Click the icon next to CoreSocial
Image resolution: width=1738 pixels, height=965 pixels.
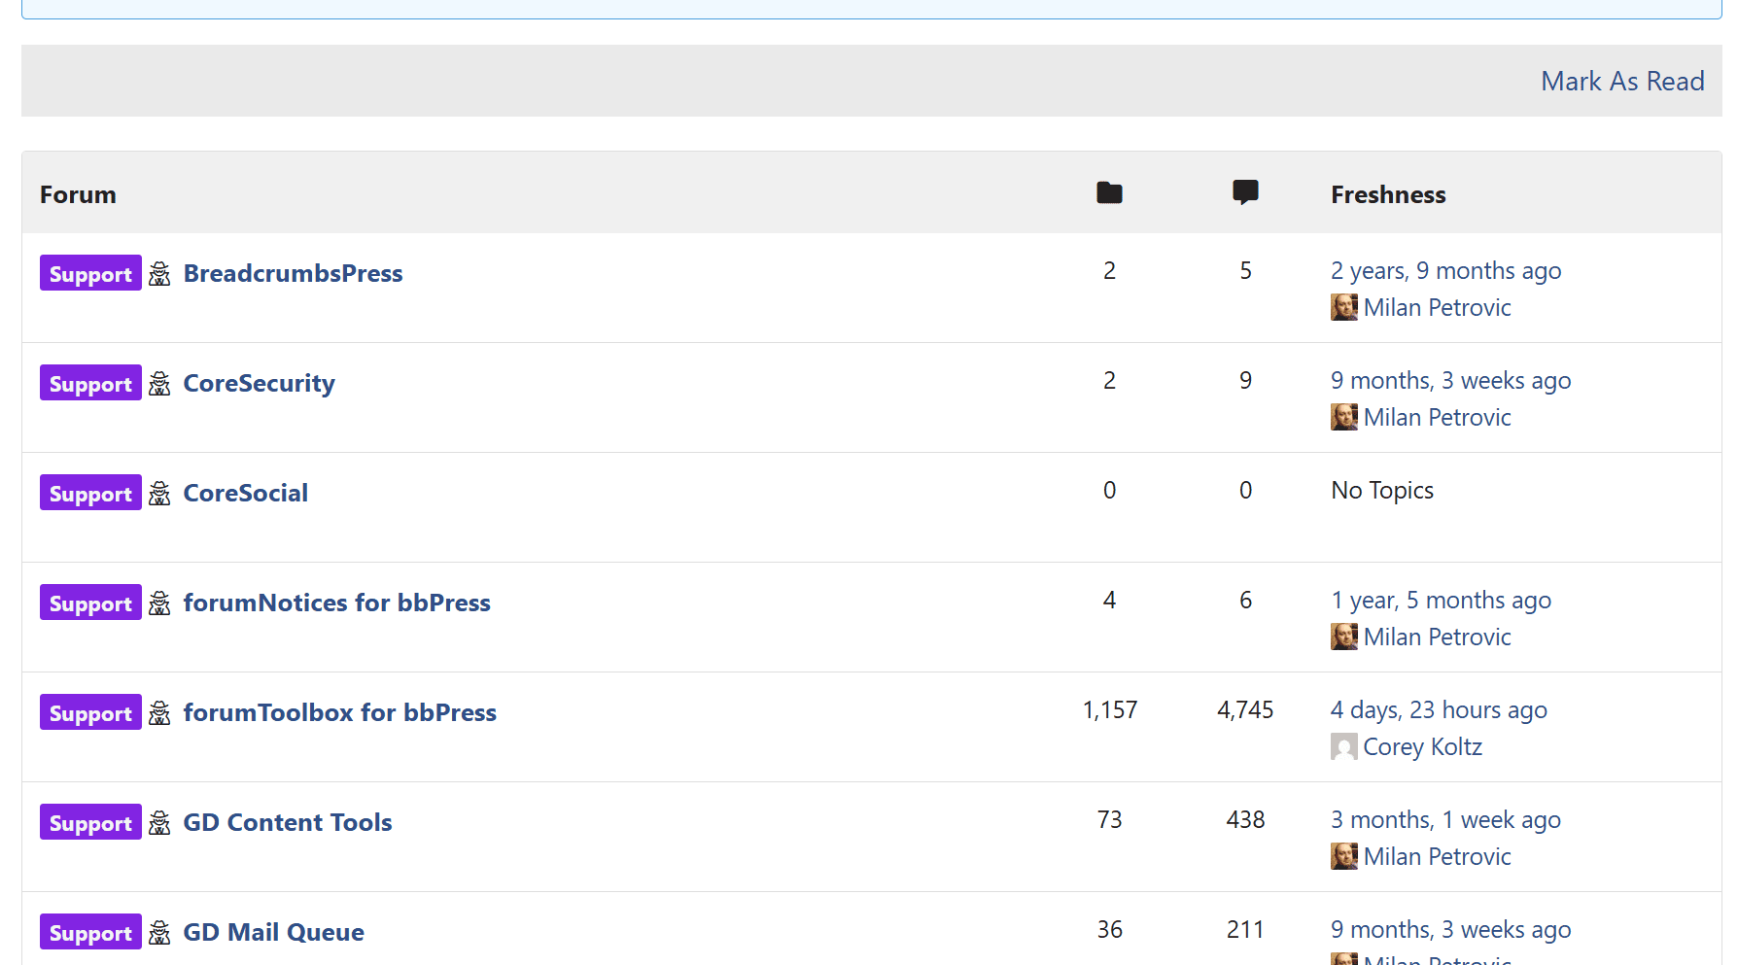[159, 493]
